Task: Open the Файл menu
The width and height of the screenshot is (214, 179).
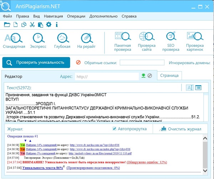Action: 7,16
